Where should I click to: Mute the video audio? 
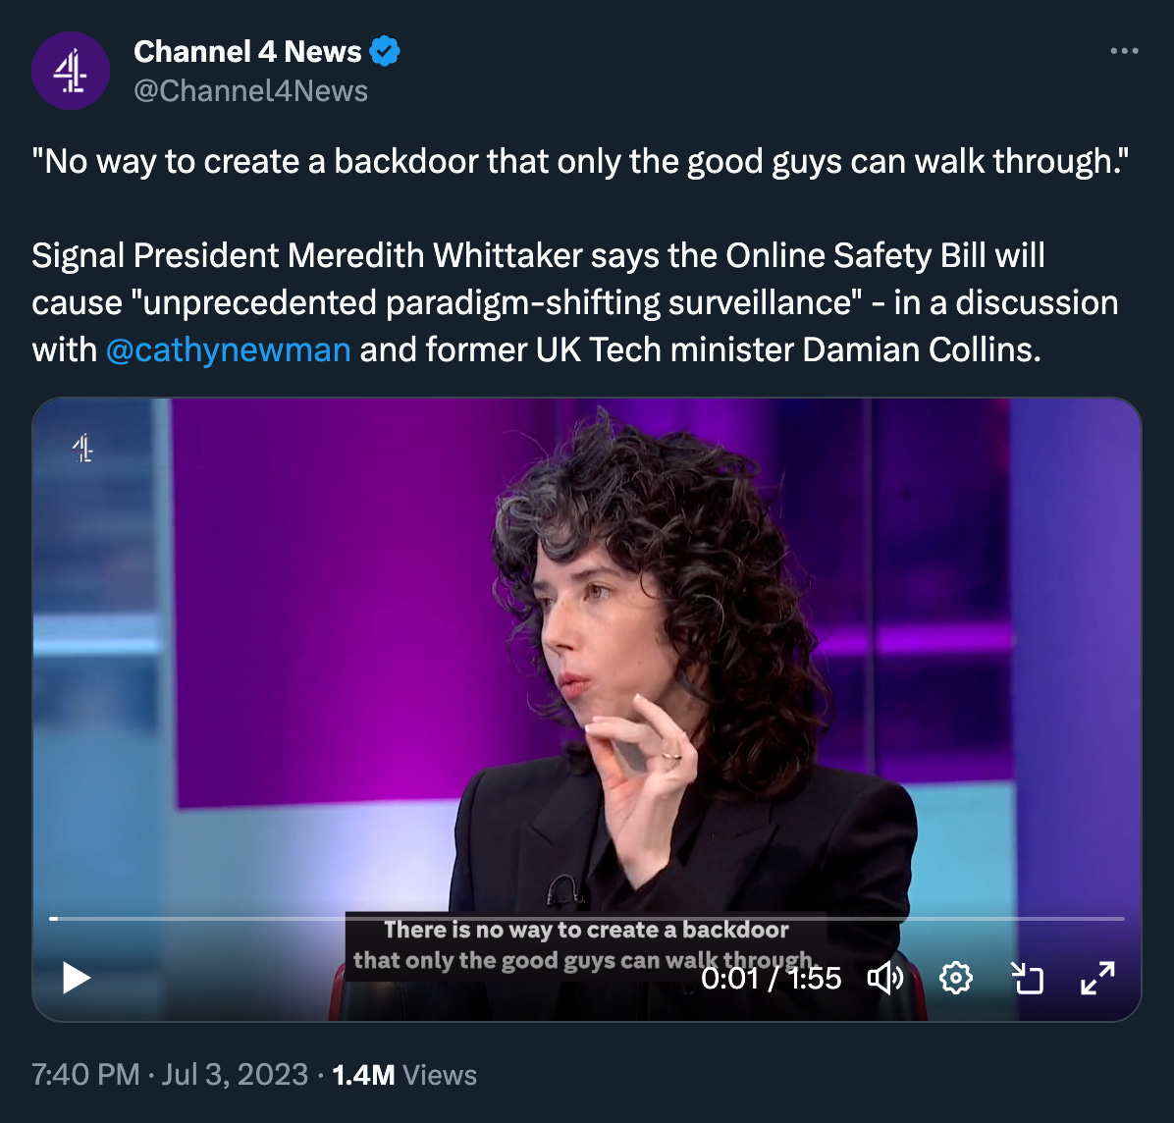click(886, 978)
